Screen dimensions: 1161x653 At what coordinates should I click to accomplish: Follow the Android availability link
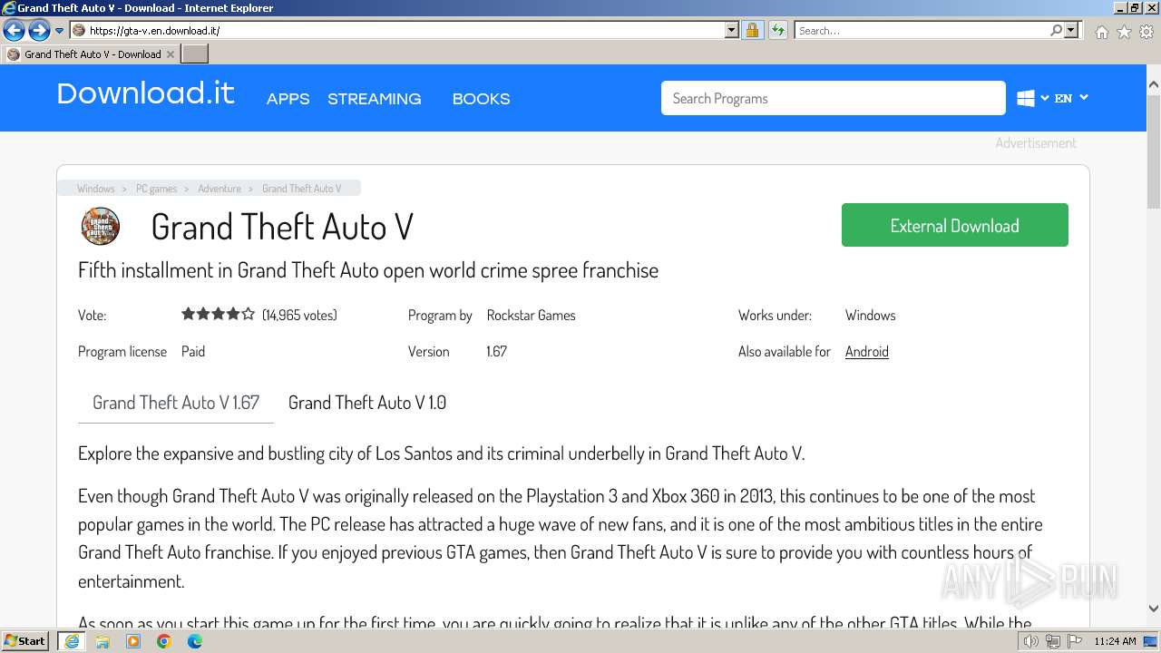click(x=866, y=351)
